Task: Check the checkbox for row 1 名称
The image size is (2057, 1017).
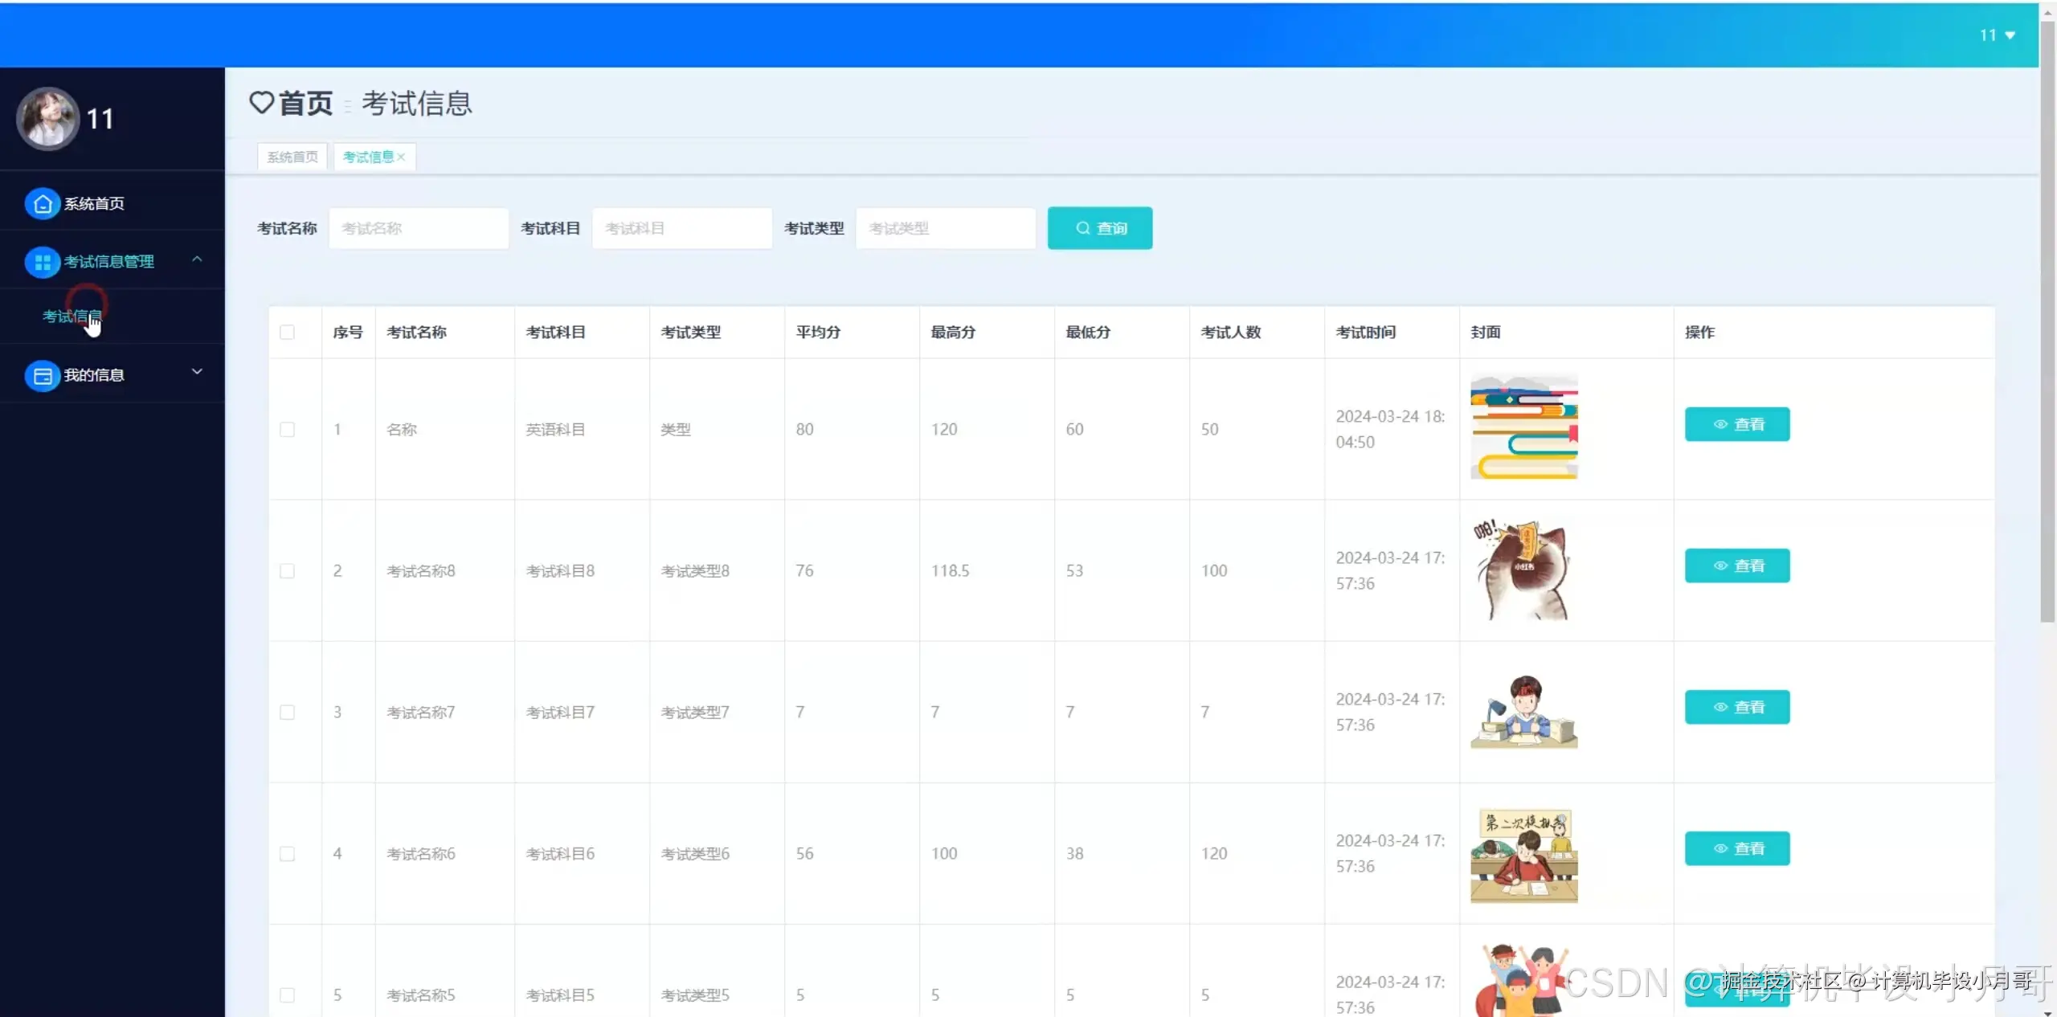Action: click(287, 430)
